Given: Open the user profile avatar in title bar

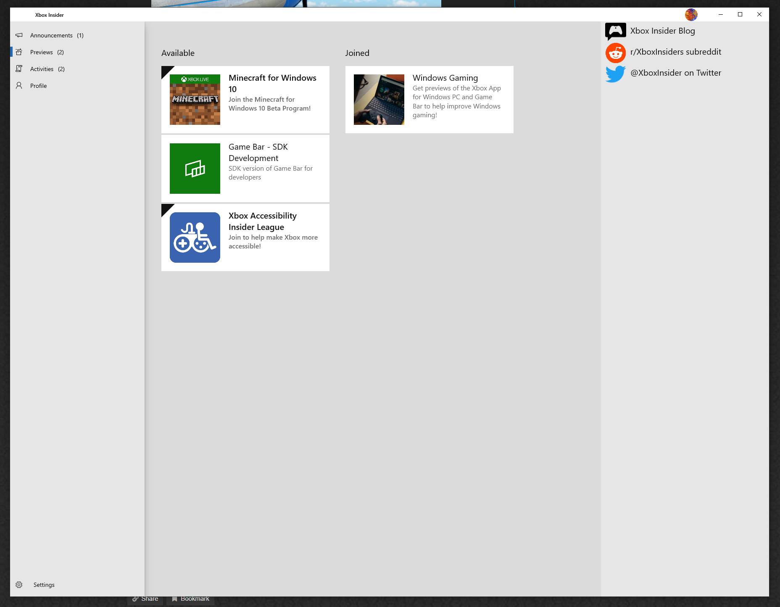Looking at the screenshot, I should point(691,15).
